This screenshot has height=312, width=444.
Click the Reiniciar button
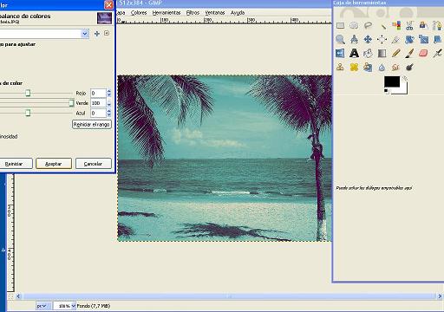pyautogui.click(x=14, y=164)
